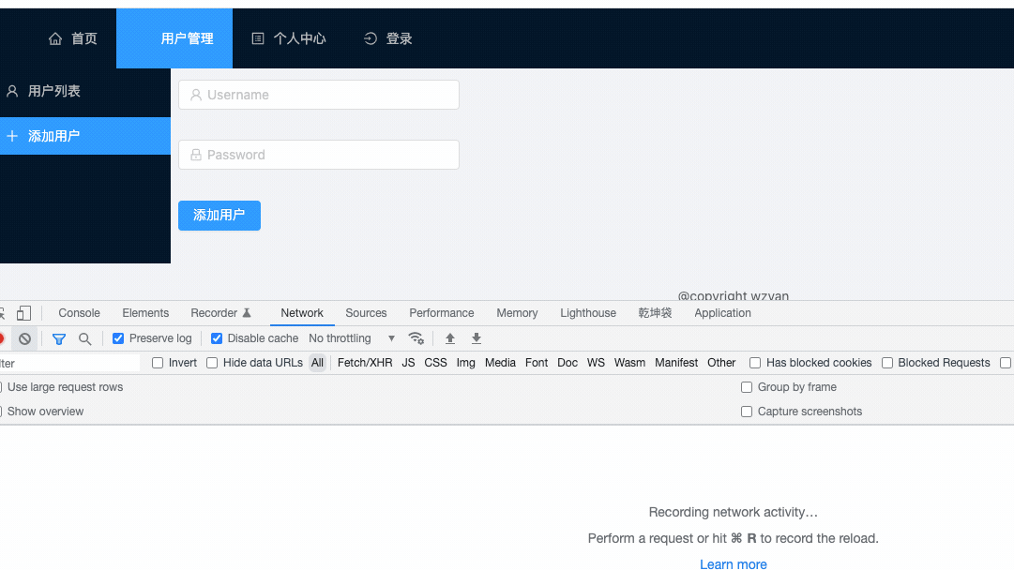Image resolution: width=1014 pixels, height=570 pixels.
Task: Focus the Password input field
Action: point(319,155)
